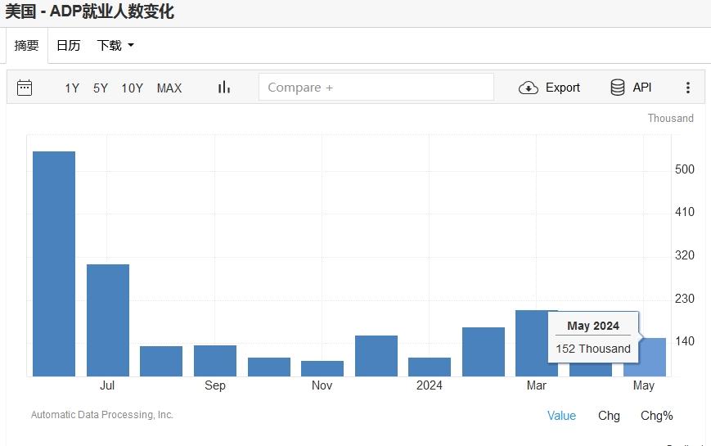Viewport: 711px width, 446px height.
Task: Click the Dec bar between Nov and 2024
Action: (376, 356)
